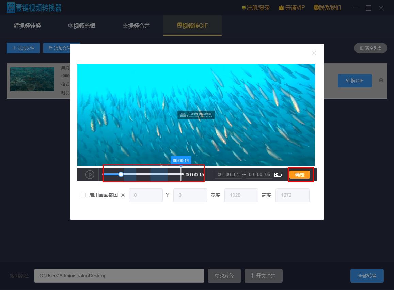Image resolution: width=394 pixels, height=290 pixels.
Task: Open the 视频剪辑 tab
Action: click(82, 26)
